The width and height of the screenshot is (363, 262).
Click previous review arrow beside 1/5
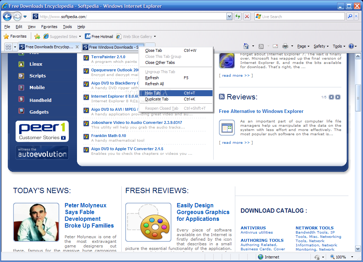coord(331,97)
